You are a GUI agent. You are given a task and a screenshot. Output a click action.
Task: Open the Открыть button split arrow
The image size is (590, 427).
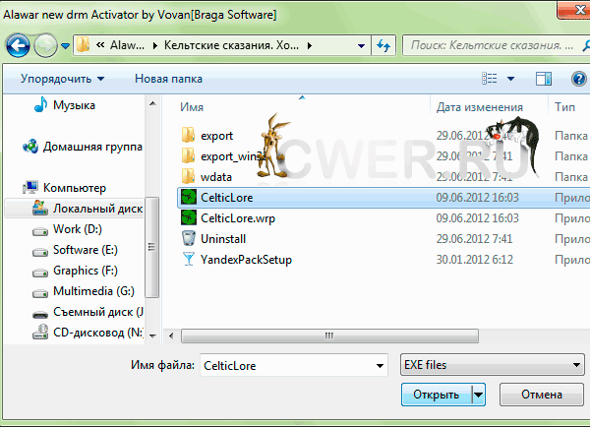point(478,395)
